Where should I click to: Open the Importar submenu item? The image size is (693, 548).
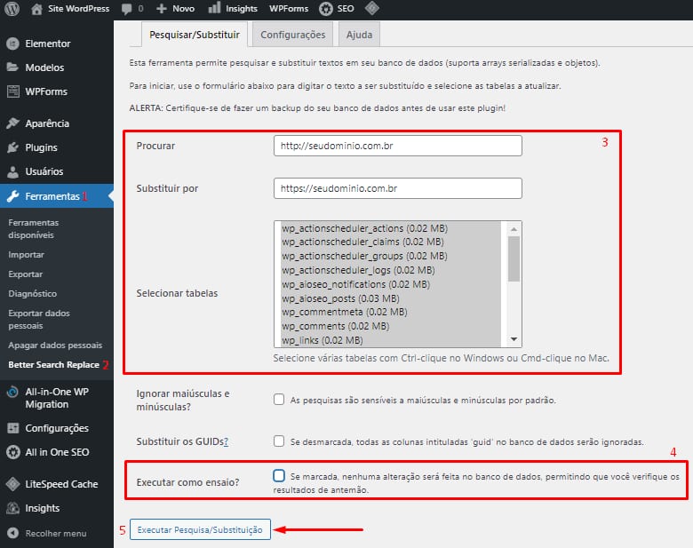tap(26, 255)
